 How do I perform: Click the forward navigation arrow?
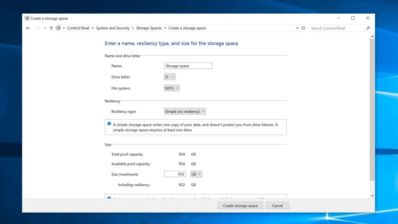tap(37, 28)
